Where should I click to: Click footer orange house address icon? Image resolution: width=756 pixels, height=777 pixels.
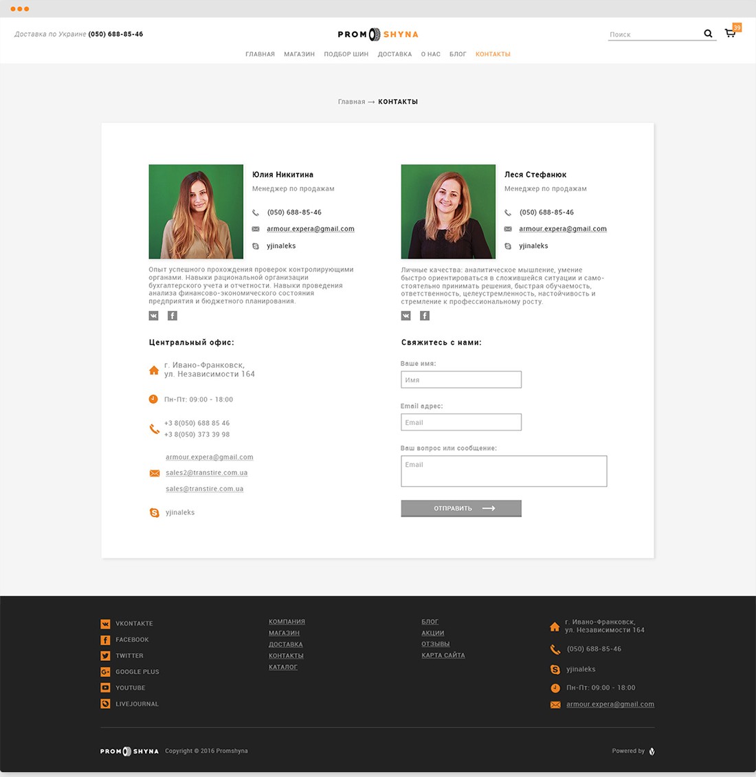point(555,627)
